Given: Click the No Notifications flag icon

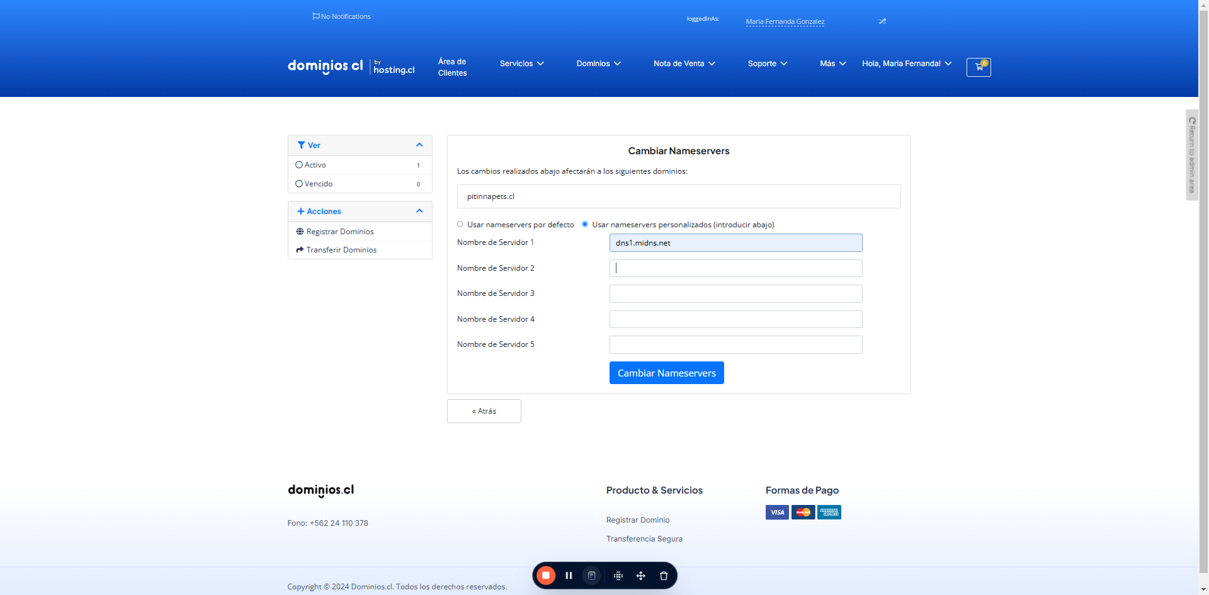Looking at the screenshot, I should pos(315,16).
